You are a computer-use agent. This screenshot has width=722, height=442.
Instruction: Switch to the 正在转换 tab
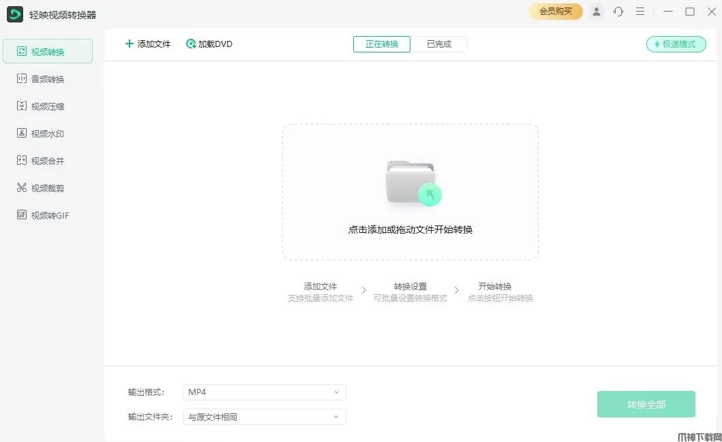[381, 44]
